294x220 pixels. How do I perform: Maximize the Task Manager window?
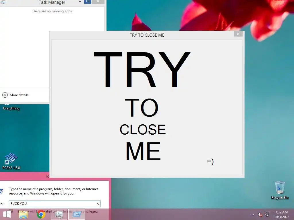point(88,2)
